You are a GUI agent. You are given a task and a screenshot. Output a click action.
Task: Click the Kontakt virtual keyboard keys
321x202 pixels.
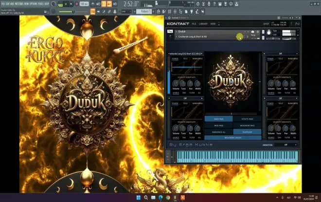[237, 157]
